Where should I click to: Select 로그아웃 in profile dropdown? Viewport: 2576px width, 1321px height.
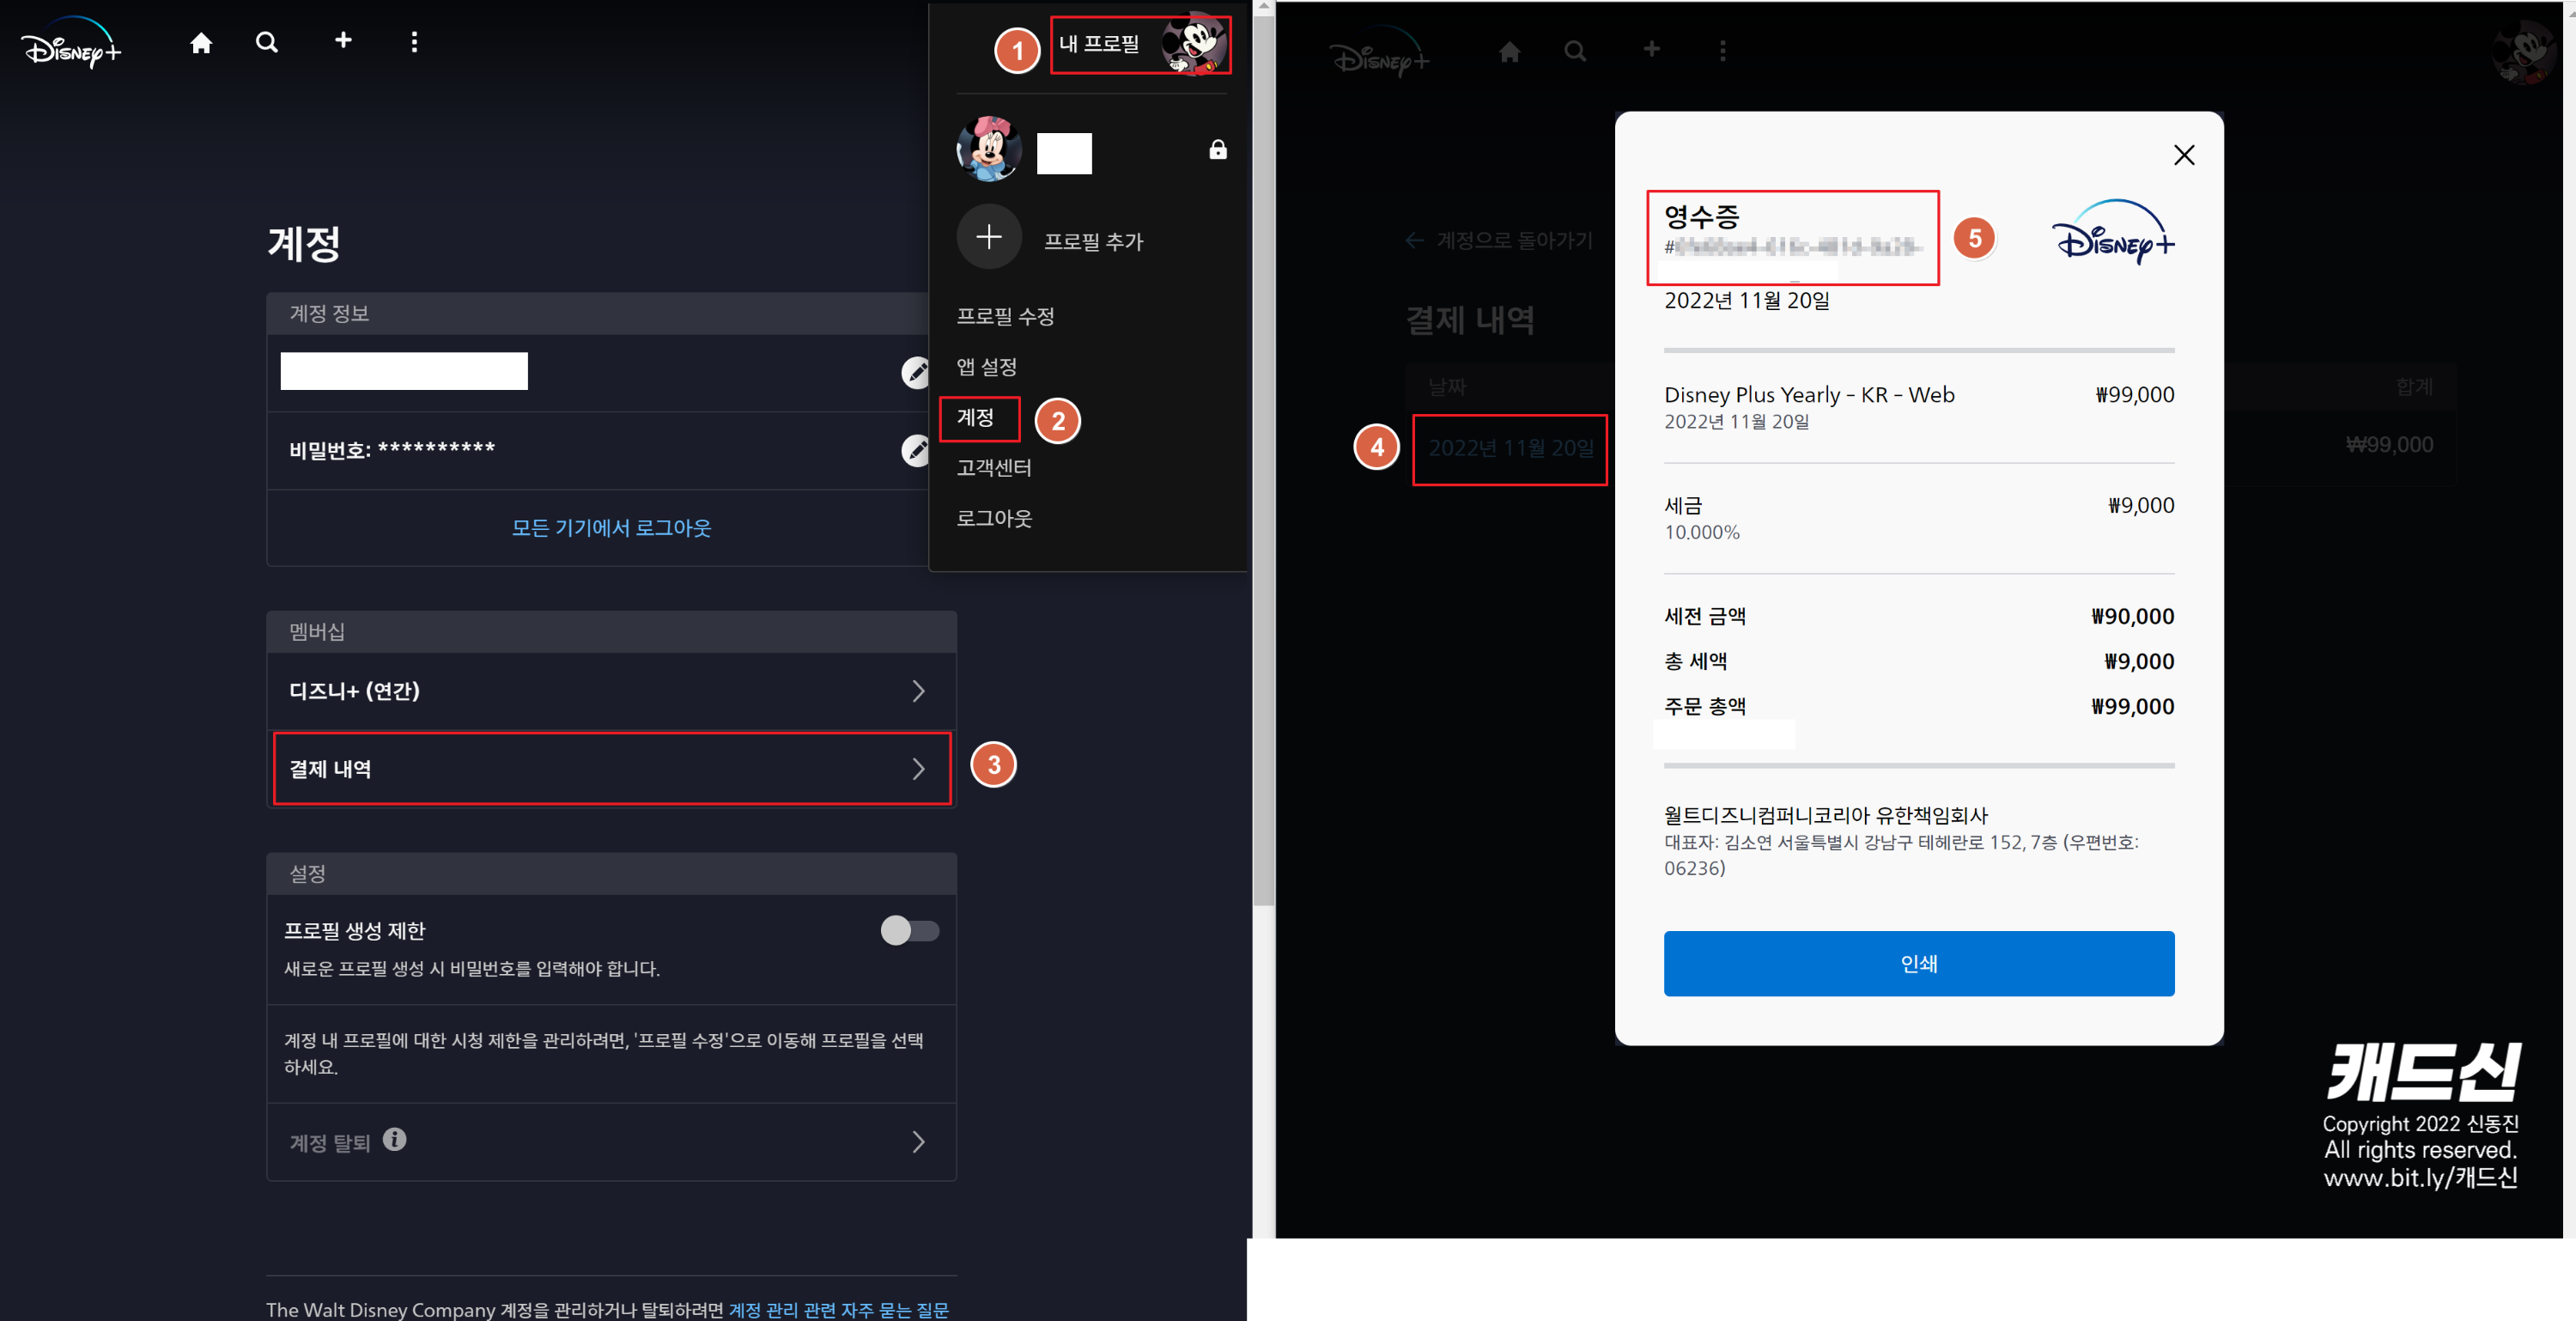pos(994,518)
